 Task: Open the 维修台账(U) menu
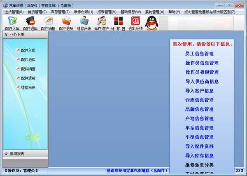click(x=83, y=12)
